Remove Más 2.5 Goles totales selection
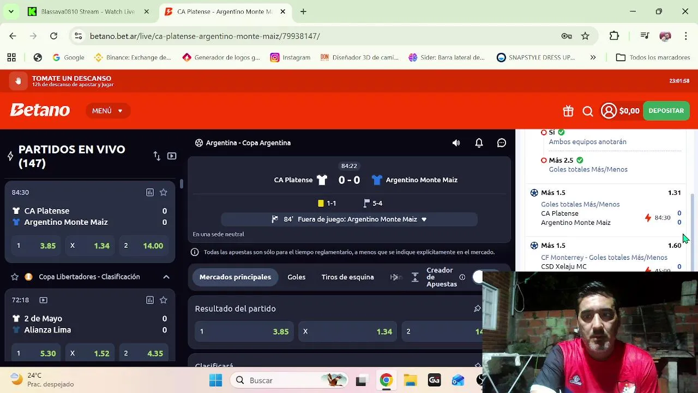 (x=544, y=160)
